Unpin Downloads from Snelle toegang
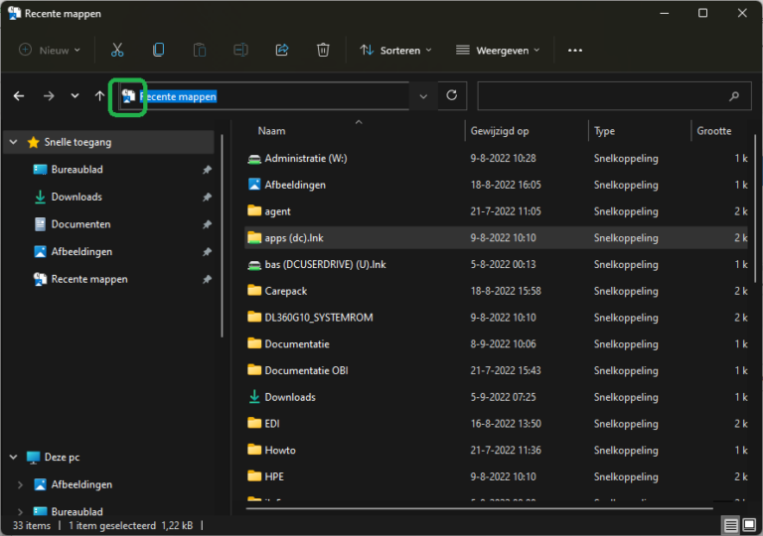The image size is (763, 536). coord(207,198)
